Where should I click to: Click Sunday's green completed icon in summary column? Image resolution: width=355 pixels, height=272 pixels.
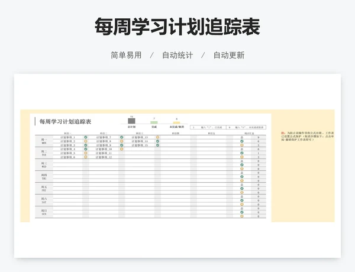pyautogui.click(x=242, y=212)
